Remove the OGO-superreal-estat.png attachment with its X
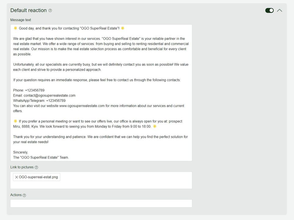294x220 pixels. (x=16, y=177)
